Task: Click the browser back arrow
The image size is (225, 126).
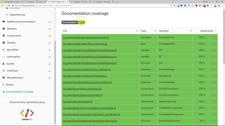Action: (x=2, y=6)
